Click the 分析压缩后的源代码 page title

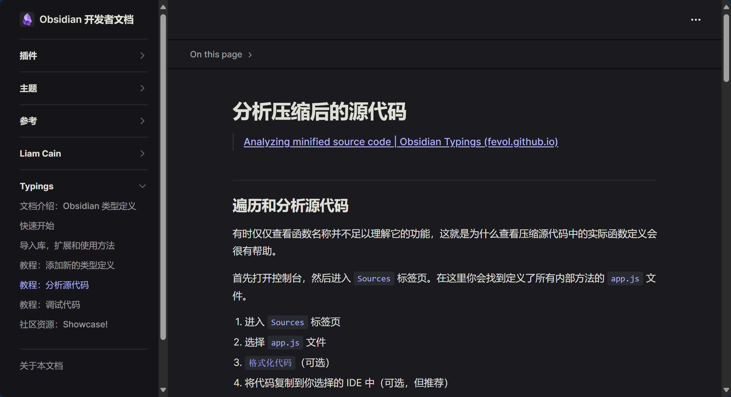point(319,112)
